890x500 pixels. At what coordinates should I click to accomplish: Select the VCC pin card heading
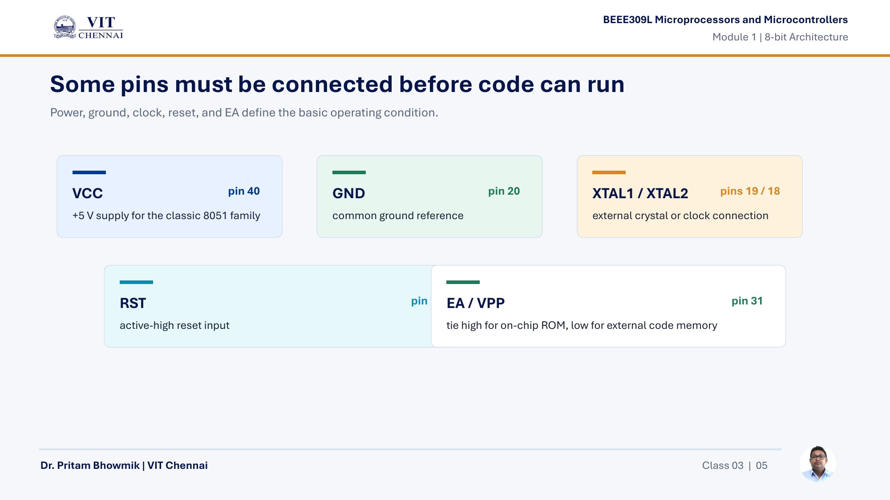tap(88, 193)
